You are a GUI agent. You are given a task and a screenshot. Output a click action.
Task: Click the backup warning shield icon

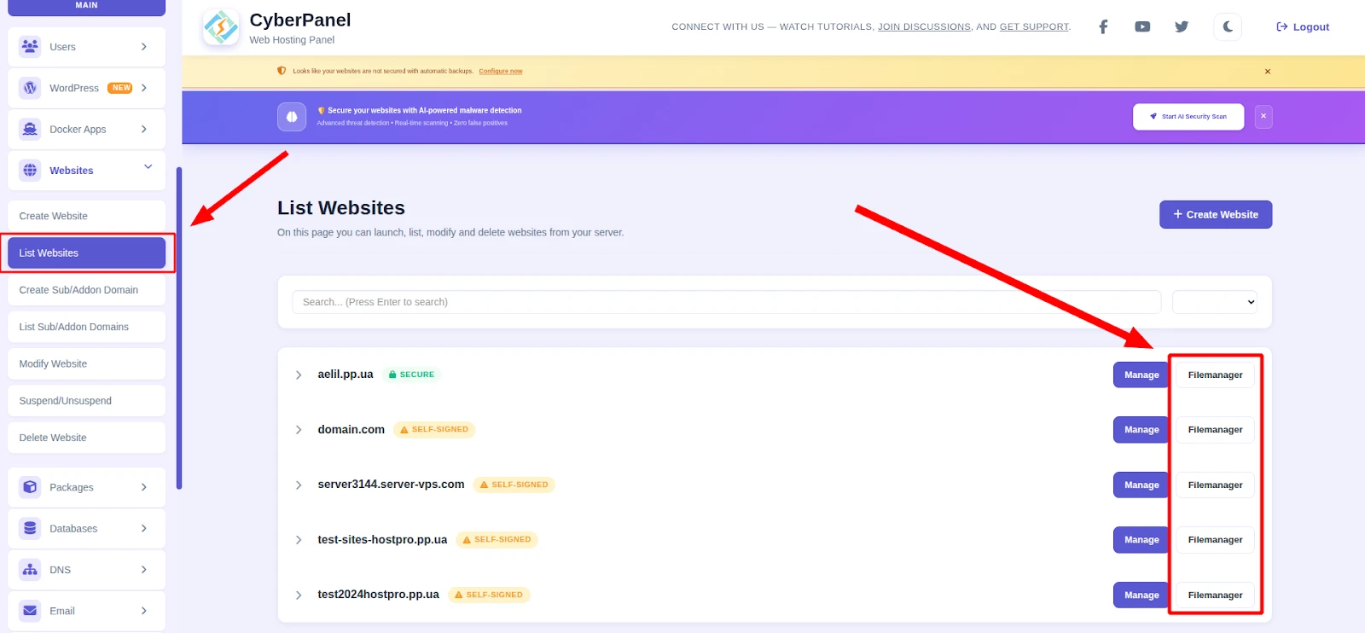click(x=282, y=71)
